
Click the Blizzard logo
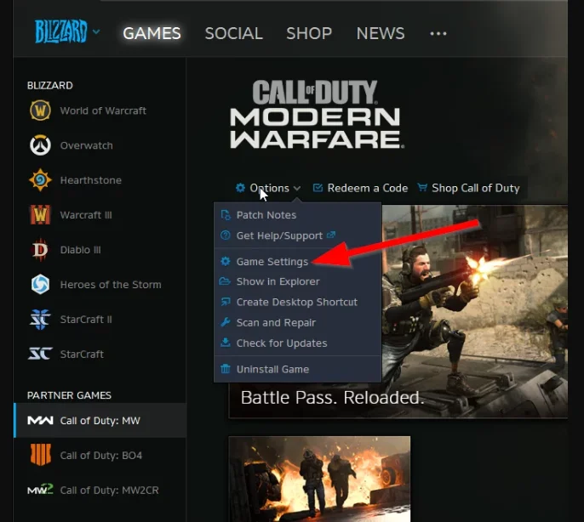[60, 31]
